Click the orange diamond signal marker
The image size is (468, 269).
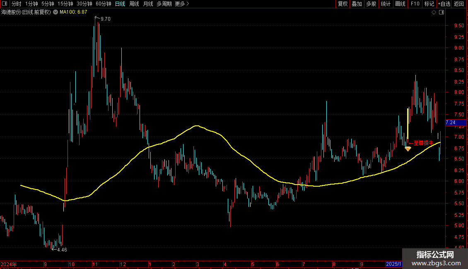tap(408, 149)
